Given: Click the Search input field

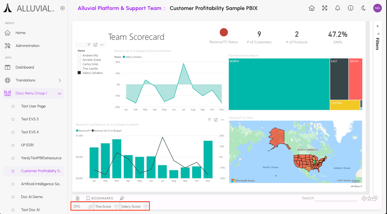Looking at the screenshot, I should [336, 198].
